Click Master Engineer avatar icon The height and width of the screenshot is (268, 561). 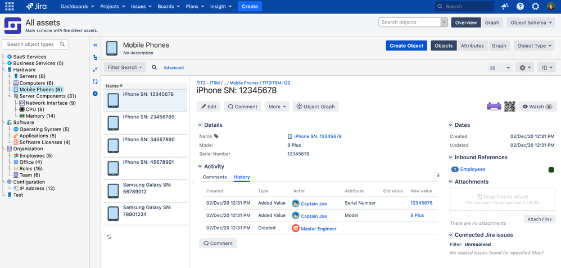click(296, 228)
